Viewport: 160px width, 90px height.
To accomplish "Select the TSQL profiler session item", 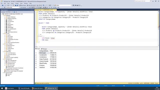I will coord(8,75).
